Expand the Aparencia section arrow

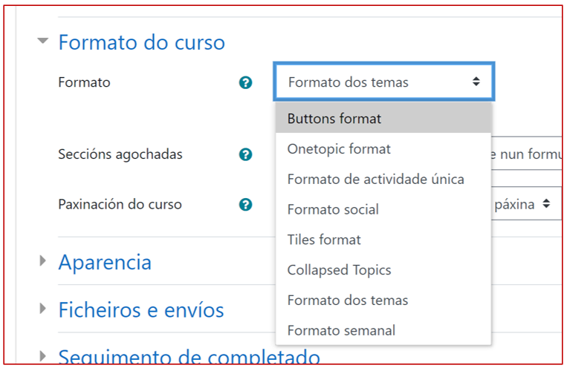tap(43, 261)
